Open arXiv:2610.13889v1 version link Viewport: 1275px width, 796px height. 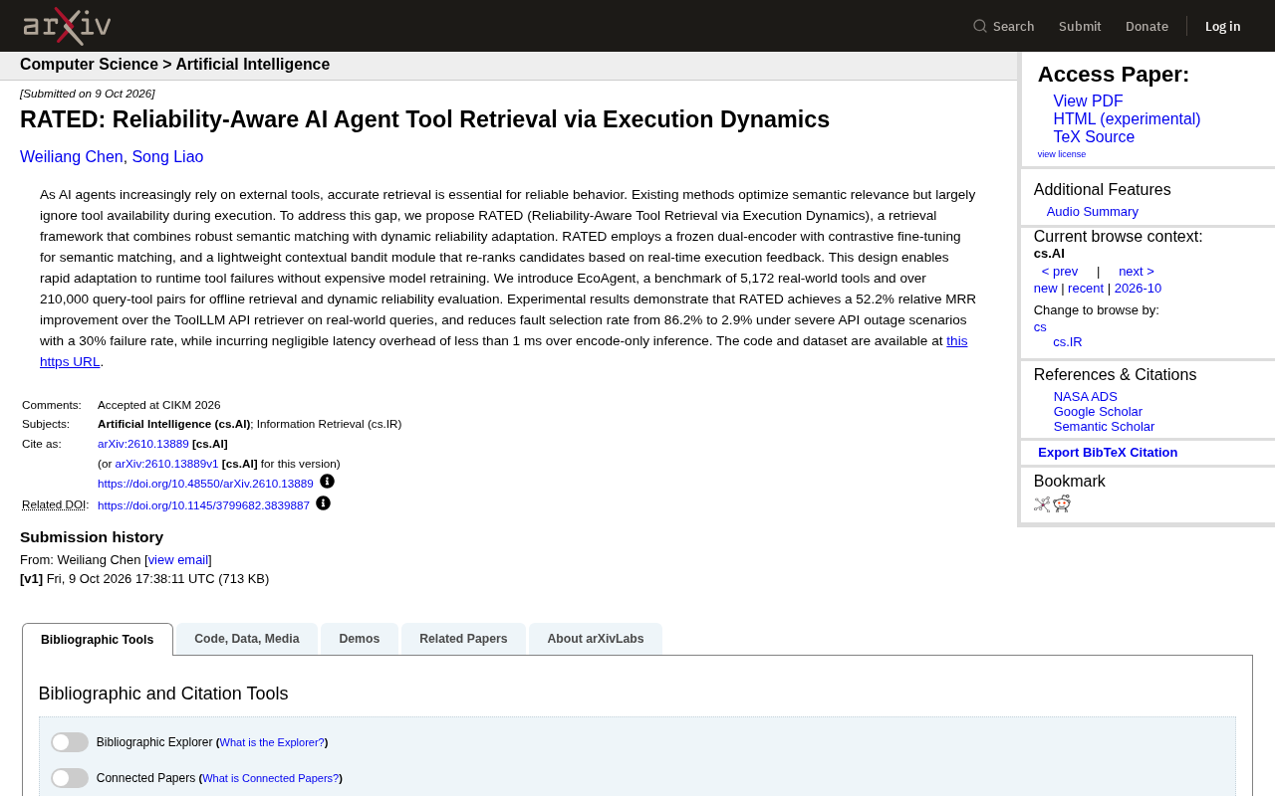coord(166,464)
